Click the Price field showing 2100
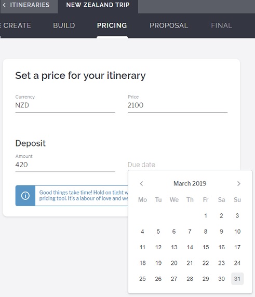The image size is (255, 297). click(178, 105)
